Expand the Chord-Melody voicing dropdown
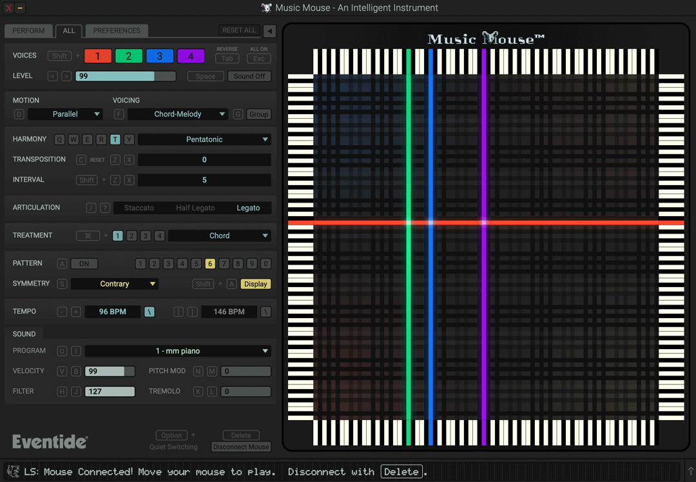696x482 pixels. click(x=178, y=114)
